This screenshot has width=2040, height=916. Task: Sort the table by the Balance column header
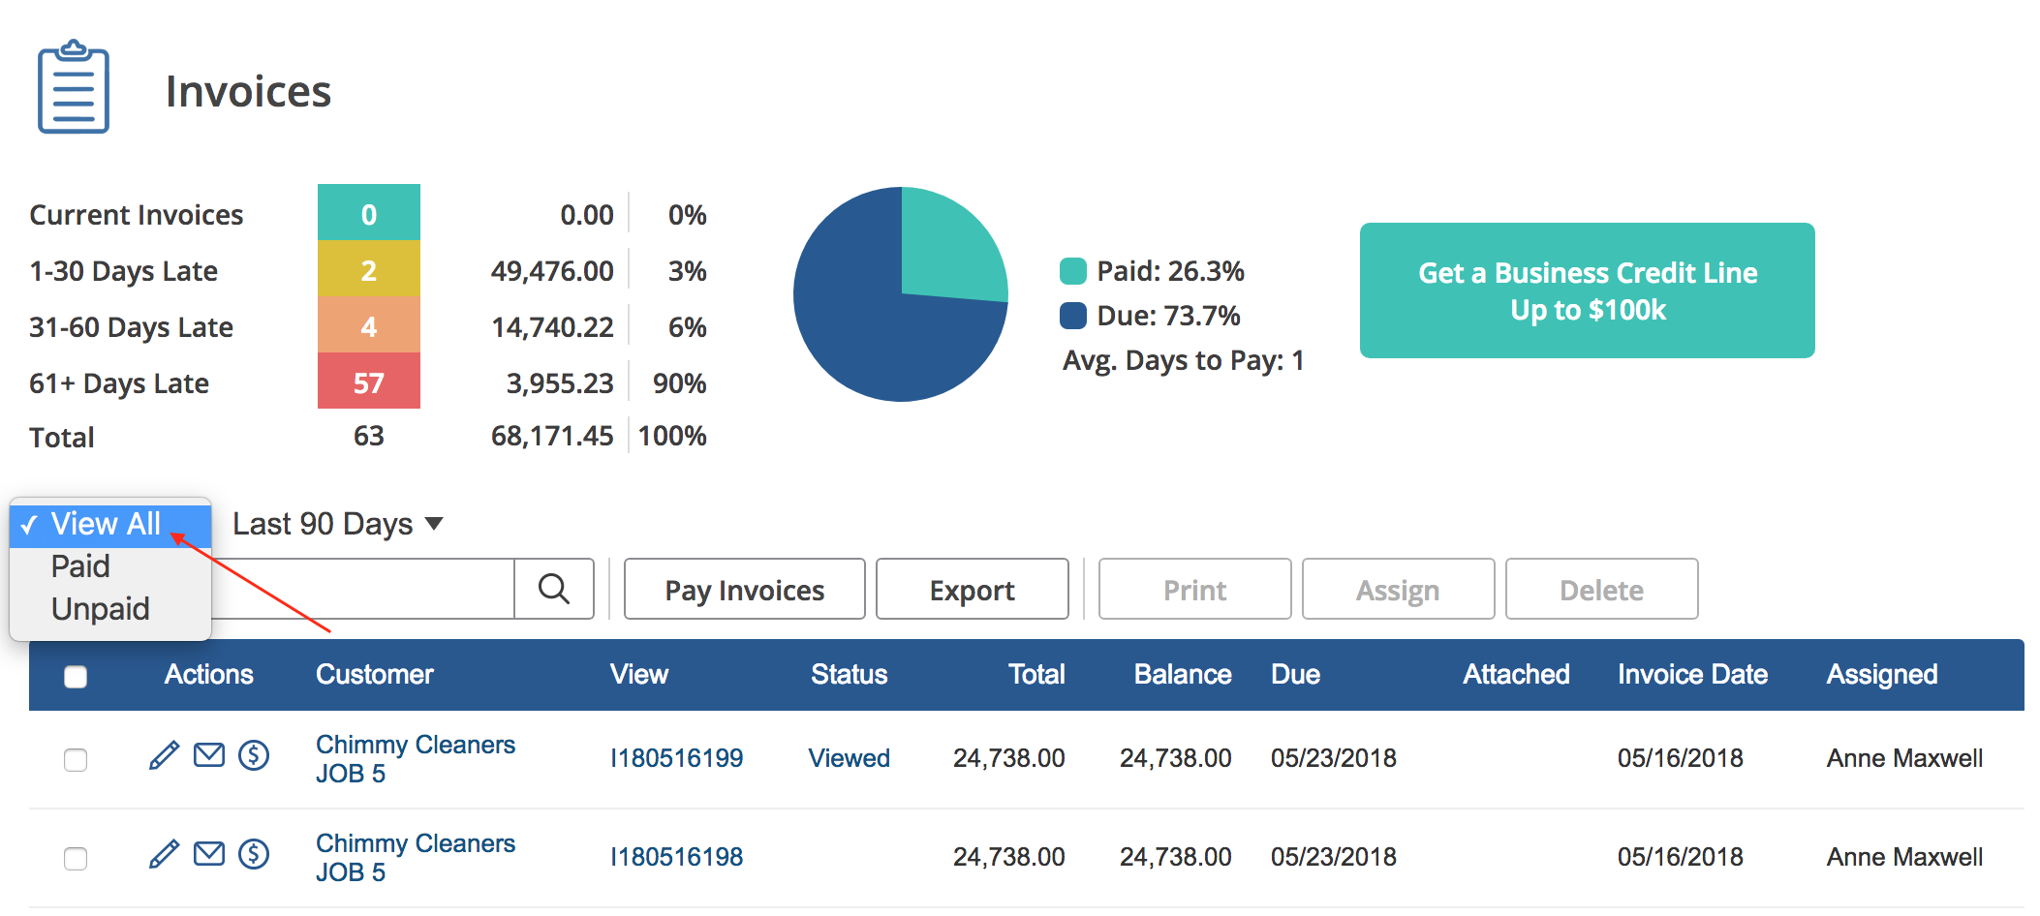(1182, 675)
